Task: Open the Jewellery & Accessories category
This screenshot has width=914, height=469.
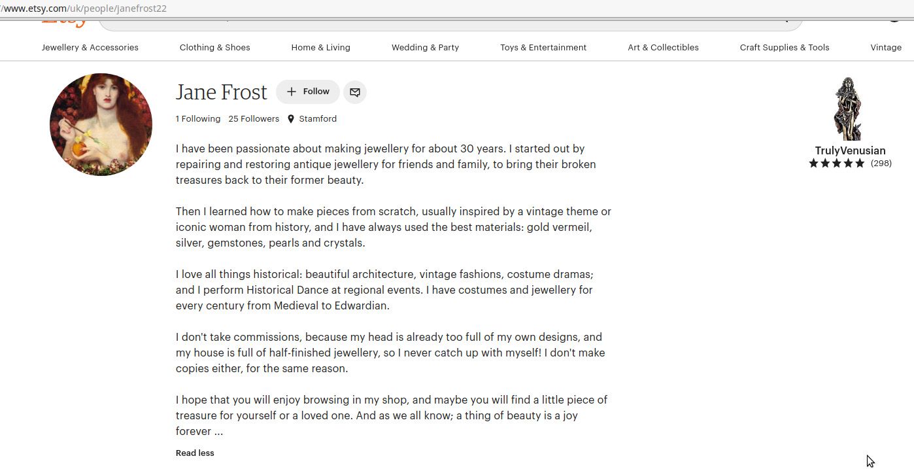Action: (90, 47)
